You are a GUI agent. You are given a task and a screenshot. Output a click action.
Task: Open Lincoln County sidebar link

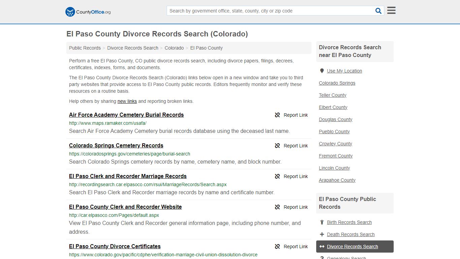point(334,168)
